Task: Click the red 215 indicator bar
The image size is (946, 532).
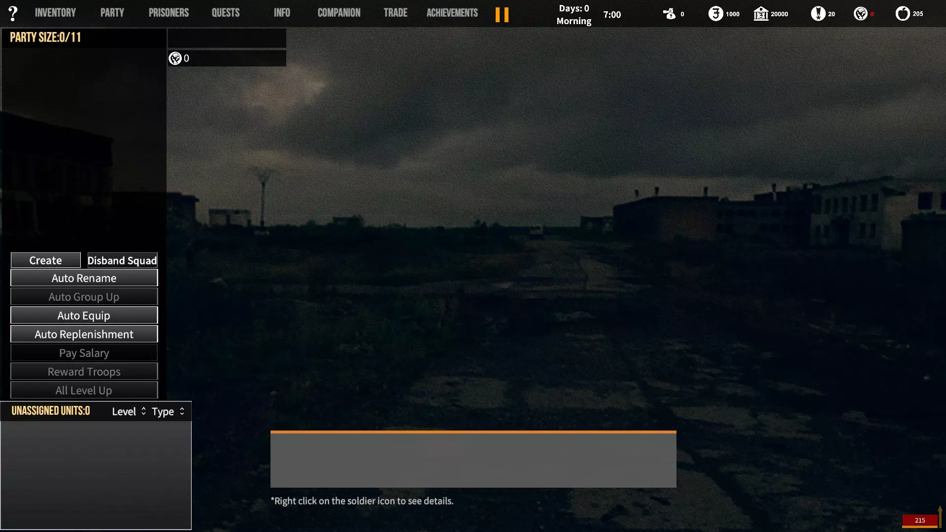Action: click(919, 520)
